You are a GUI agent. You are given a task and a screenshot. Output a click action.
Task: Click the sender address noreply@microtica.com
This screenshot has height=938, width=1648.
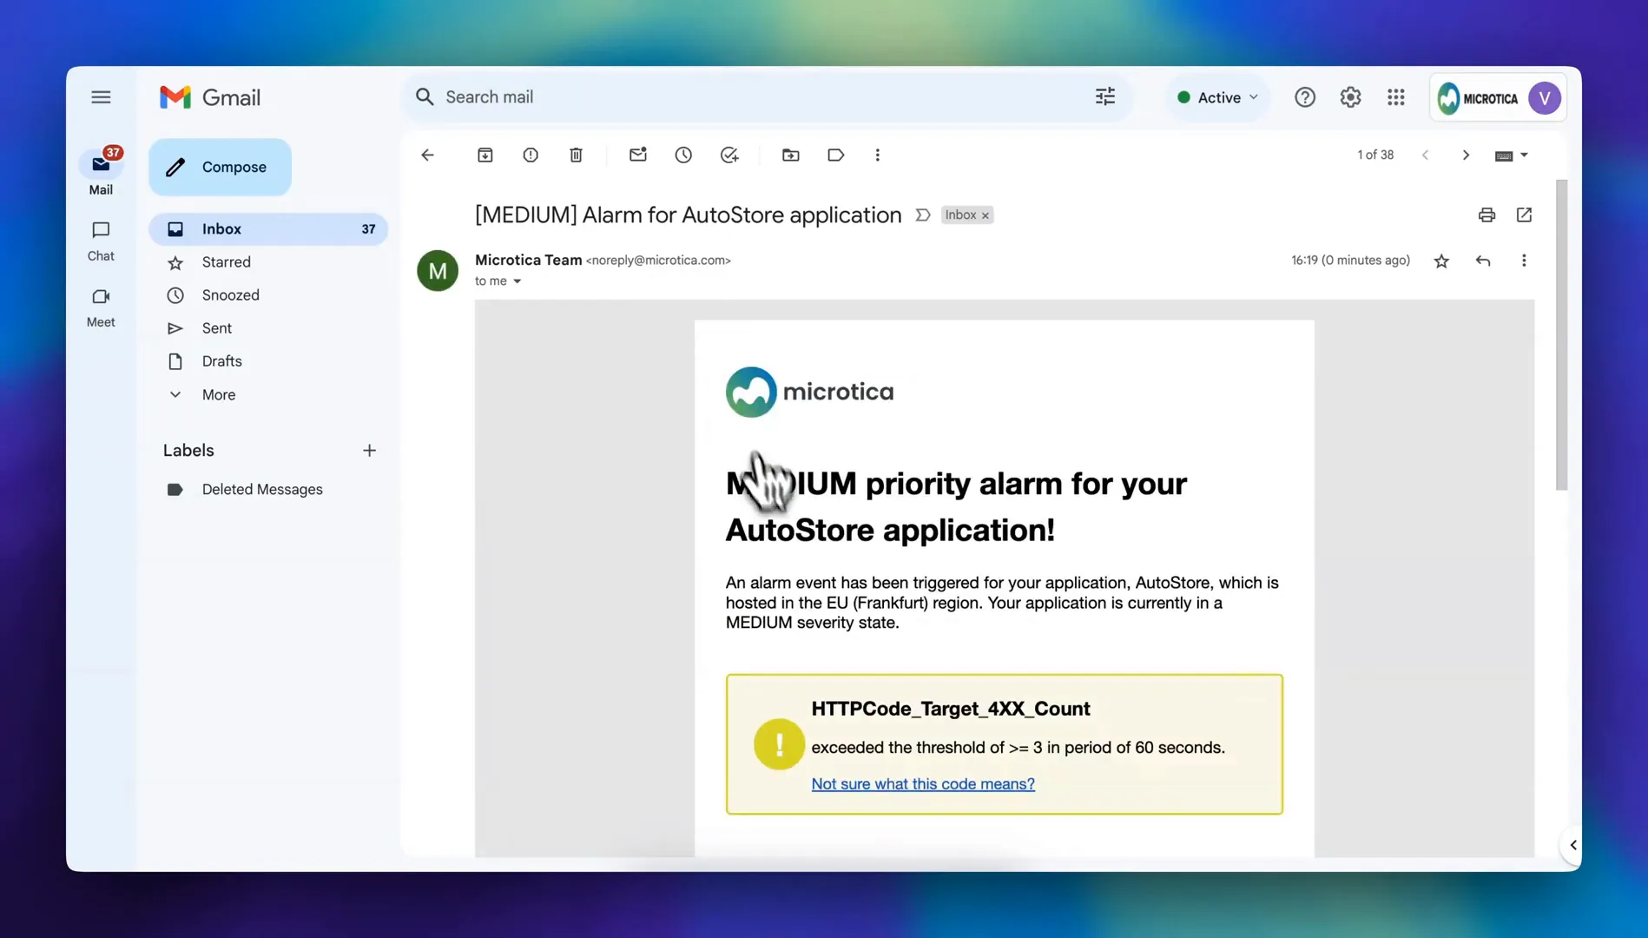click(x=658, y=261)
